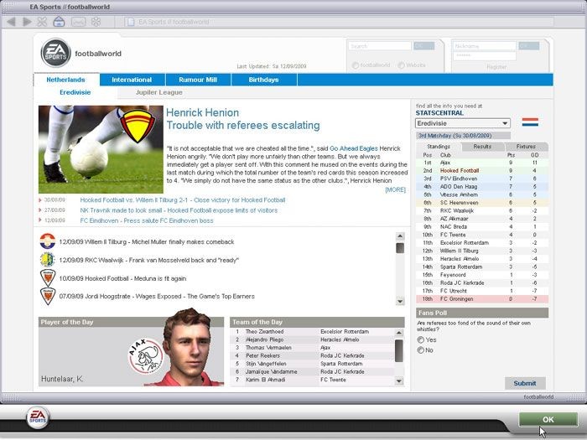587x440 pixels.
Task: Click the Willem II Tilburg club crest
Action: pos(48,241)
